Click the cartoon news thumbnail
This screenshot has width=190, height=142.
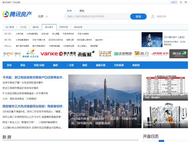165,115
